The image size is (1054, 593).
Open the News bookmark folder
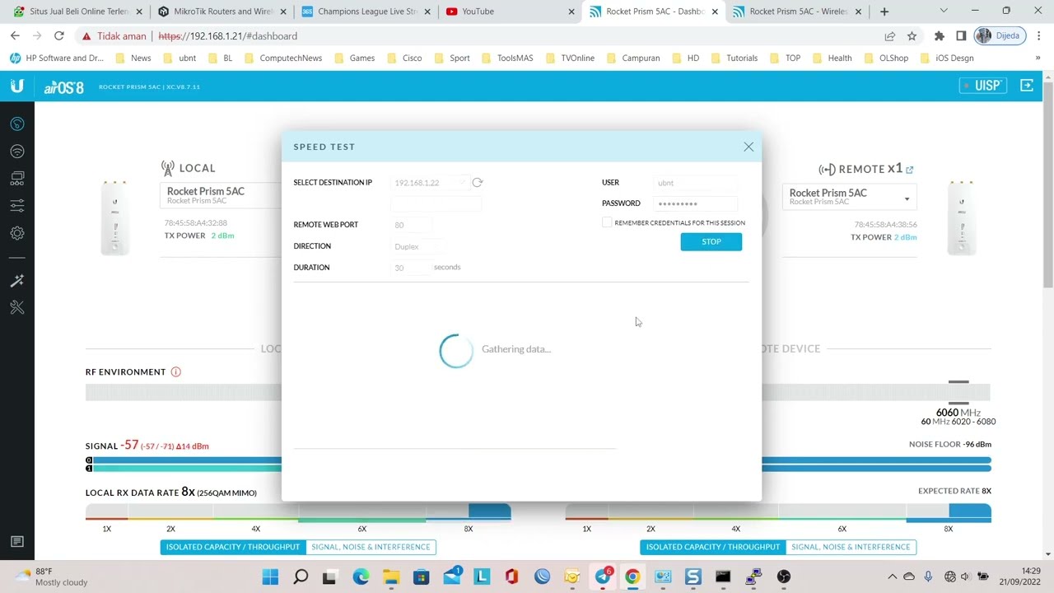click(x=133, y=58)
